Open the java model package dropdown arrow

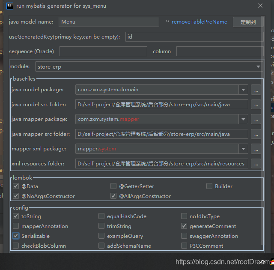click(x=243, y=90)
